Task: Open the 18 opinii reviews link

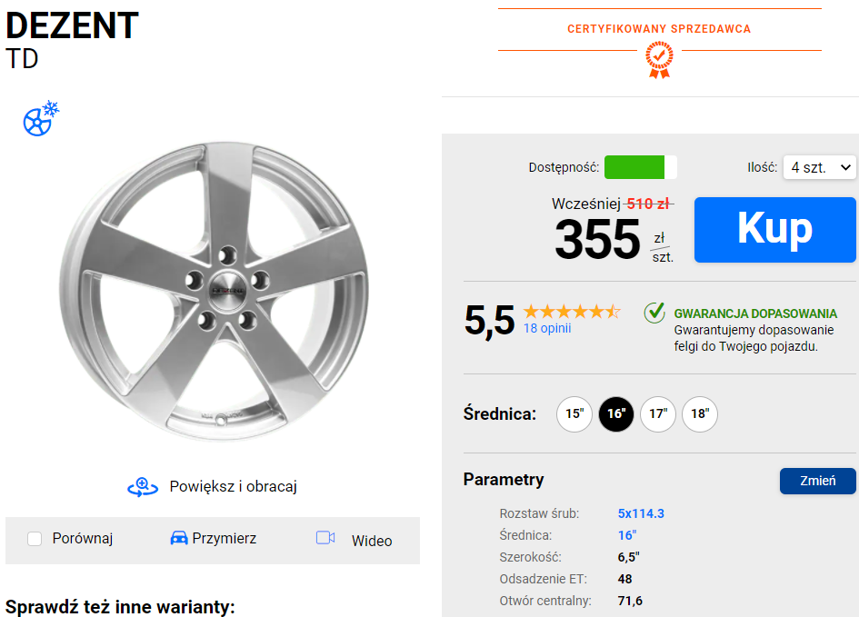Action: pyautogui.click(x=547, y=328)
